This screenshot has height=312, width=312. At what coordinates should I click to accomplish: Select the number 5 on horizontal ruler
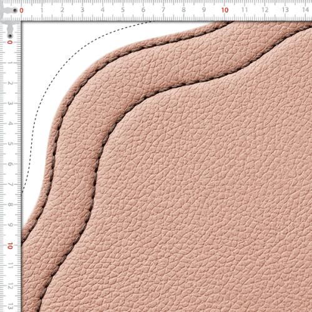123,10
